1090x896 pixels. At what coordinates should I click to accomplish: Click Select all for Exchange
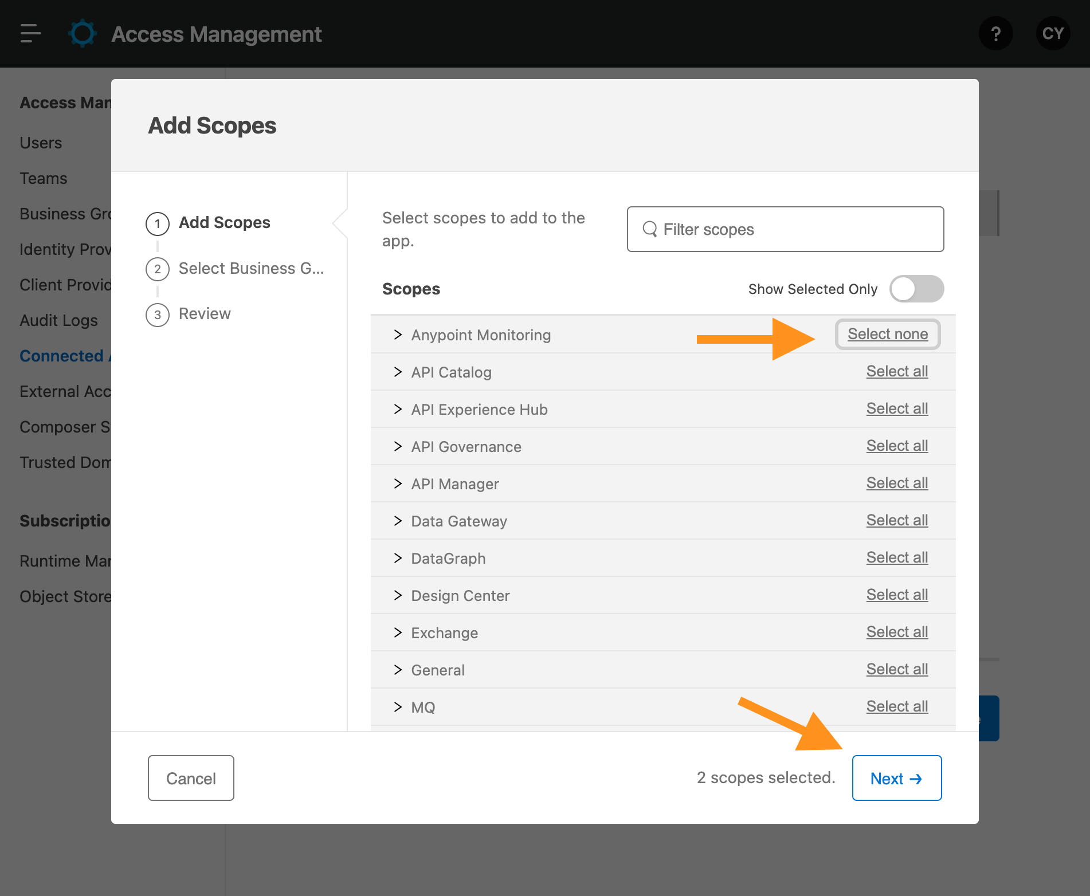[897, 632]
